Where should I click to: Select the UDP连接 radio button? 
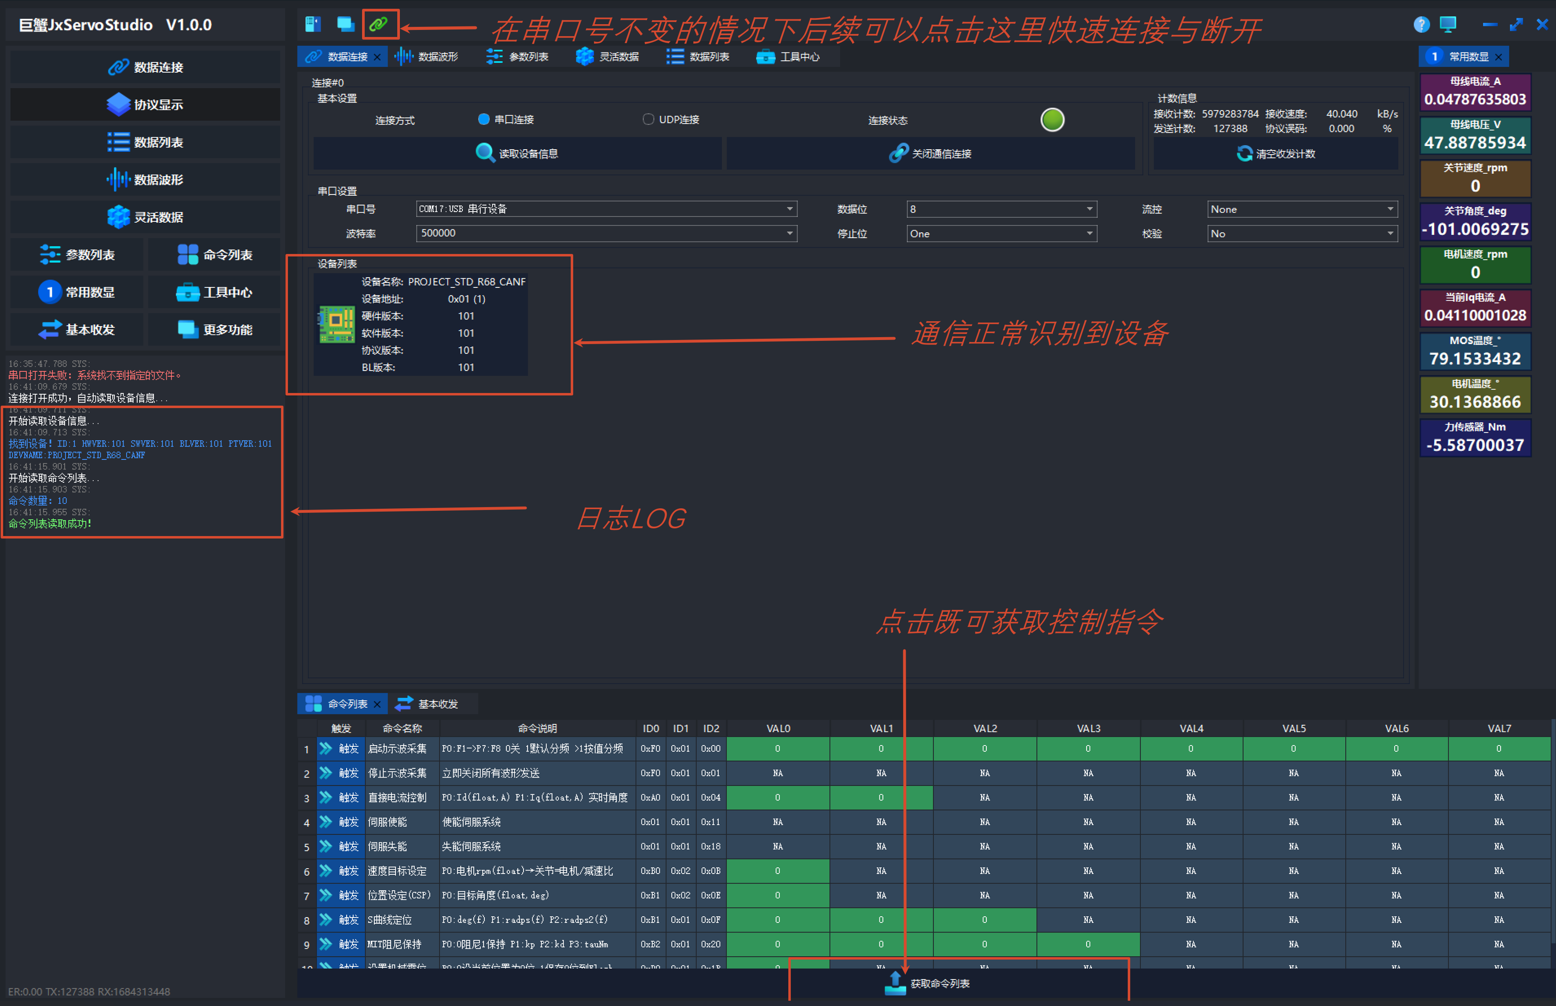click(648, 120)
